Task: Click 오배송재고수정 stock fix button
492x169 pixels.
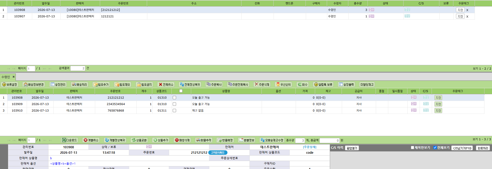Action: click(272, 140)
